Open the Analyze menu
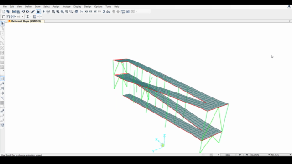The height and width of the screenshot is (164, 292). pyautogui.click(x=66, y=7)
